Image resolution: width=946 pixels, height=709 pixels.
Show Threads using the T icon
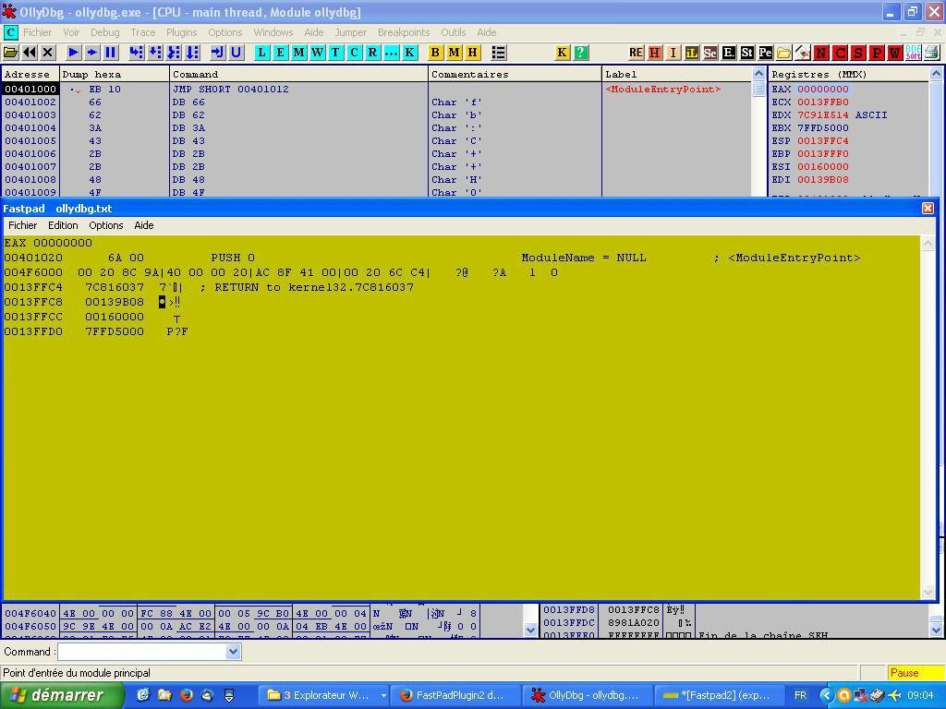pos(336,53)
